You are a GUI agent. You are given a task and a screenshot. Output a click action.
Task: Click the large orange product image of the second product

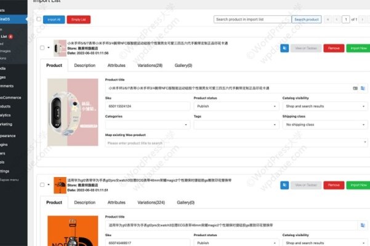point(73,231)
